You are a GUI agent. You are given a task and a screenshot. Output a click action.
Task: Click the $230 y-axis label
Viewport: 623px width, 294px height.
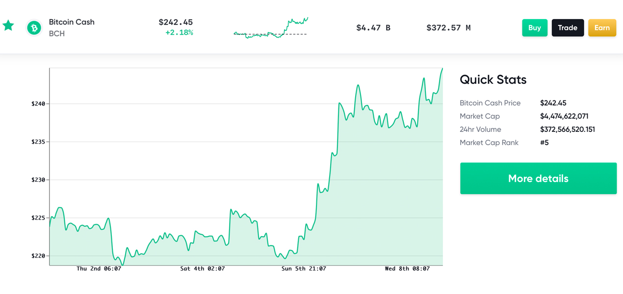[38, 180]
